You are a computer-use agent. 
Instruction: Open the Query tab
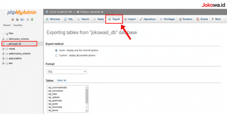tap(98, 19)
